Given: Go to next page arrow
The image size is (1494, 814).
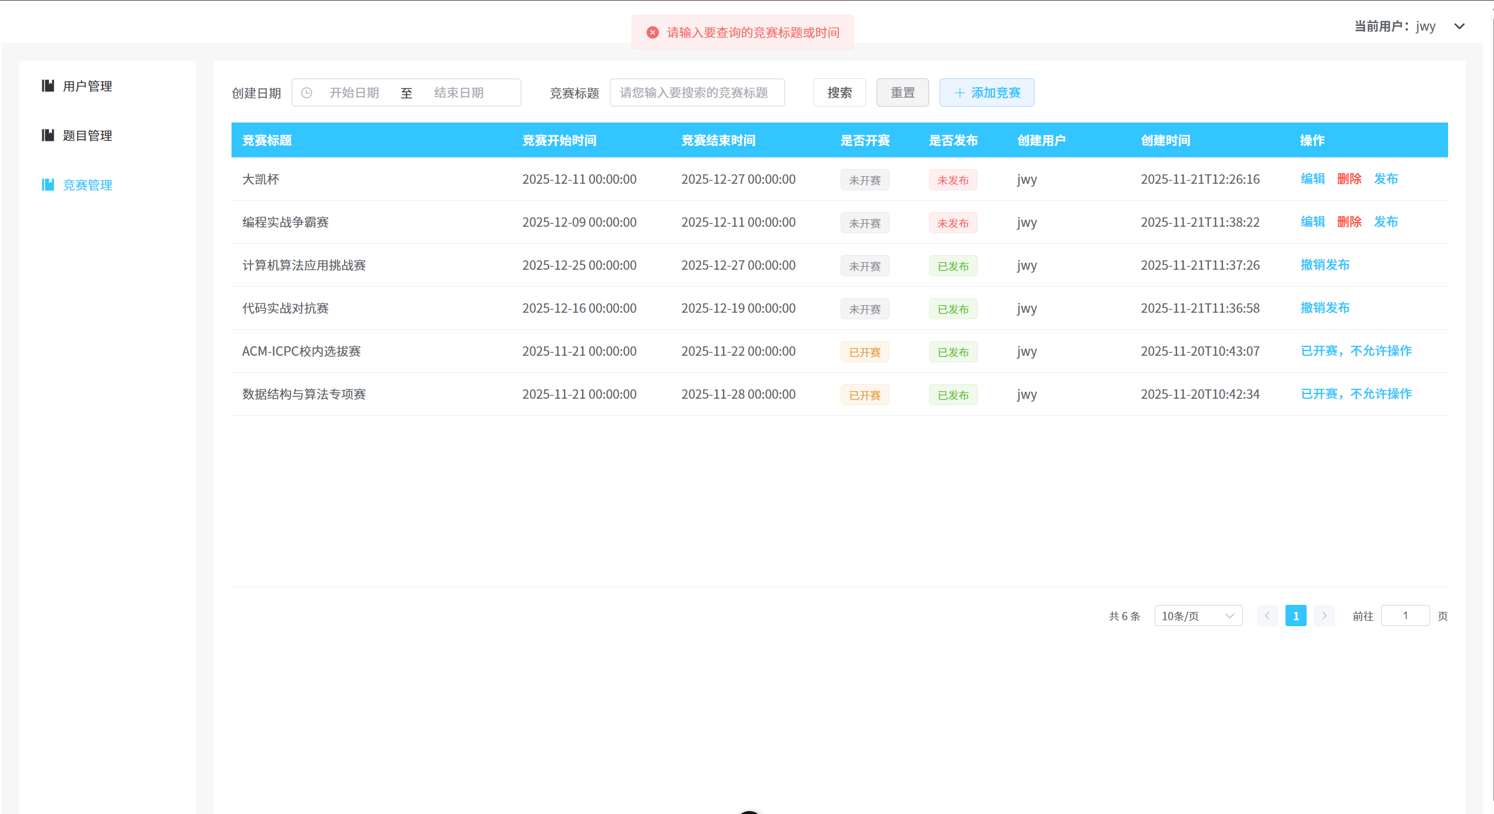Looking at the screenshot, I should pos(1324,616).
